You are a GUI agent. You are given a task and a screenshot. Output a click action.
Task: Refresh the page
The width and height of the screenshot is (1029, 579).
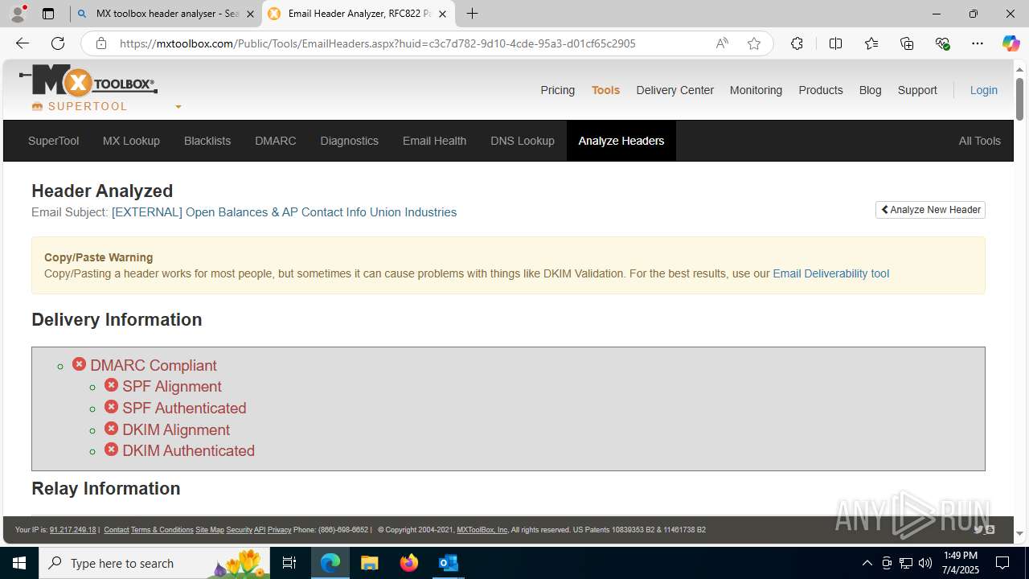[x=58, y=43]
